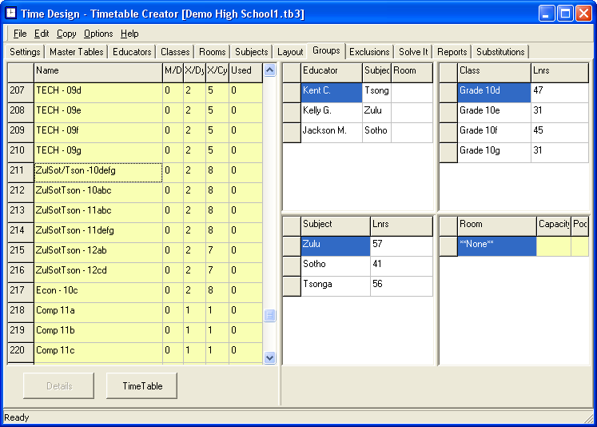The image size is (597, 427).
Task: Select the Sotho subject row
Action: click(x=335, y=264)
